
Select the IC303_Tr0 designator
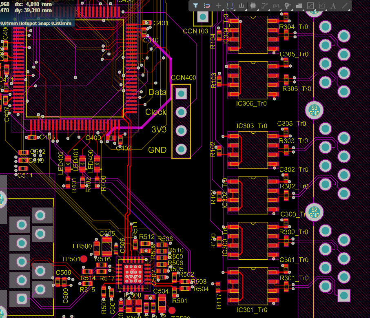(252, 126)
